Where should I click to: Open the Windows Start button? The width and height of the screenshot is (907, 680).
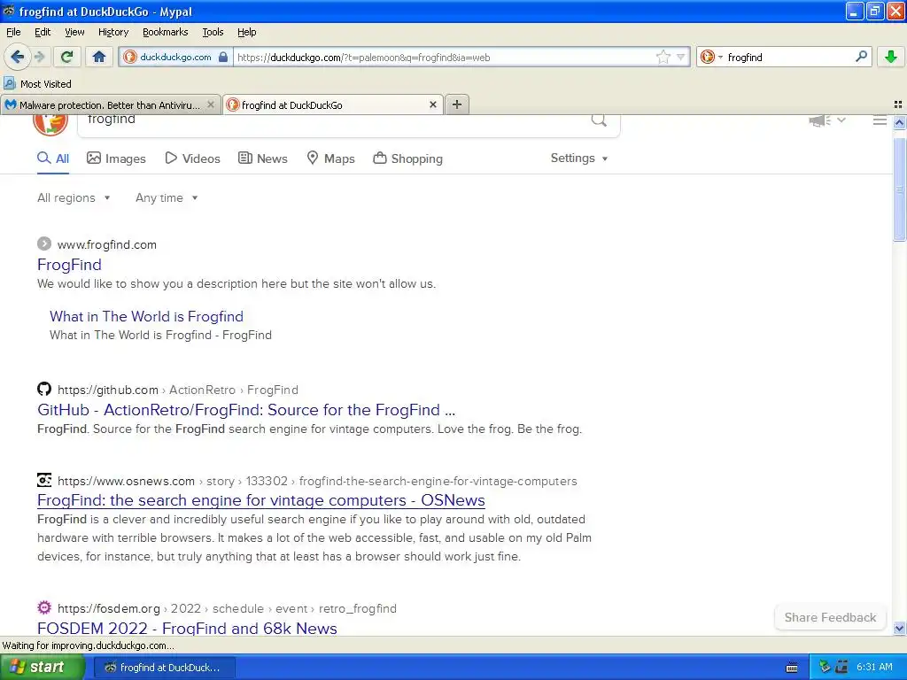43,668
